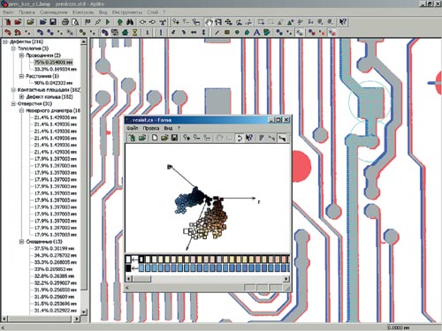Click save icon in resist.cx window toolbar
This screenshot has width=442, height=331.
[174, 138]
